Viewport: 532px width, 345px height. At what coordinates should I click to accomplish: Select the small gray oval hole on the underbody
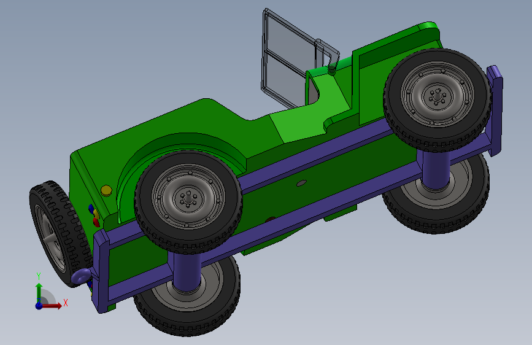click(x=301, y=184)
